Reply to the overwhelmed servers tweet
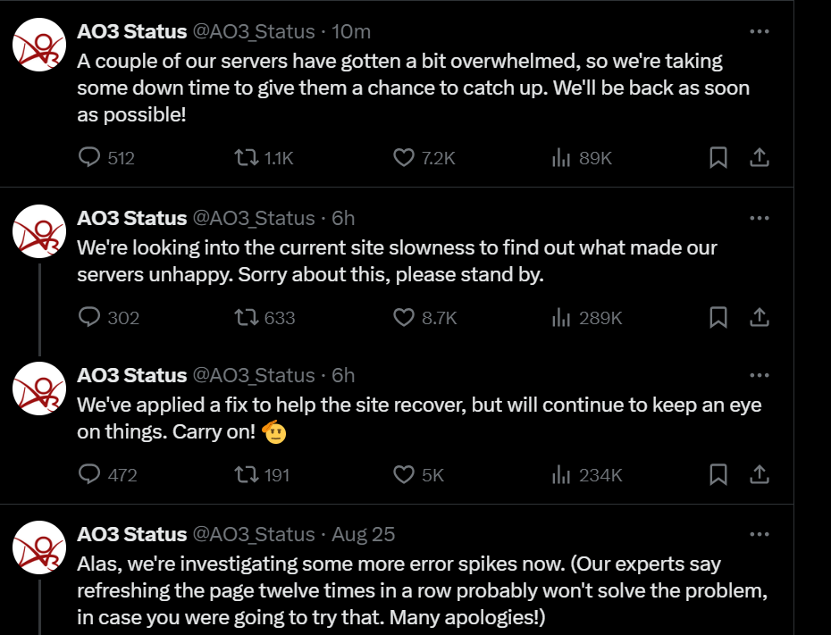Viewport: 831px width, 635px height. pos(88,157)
